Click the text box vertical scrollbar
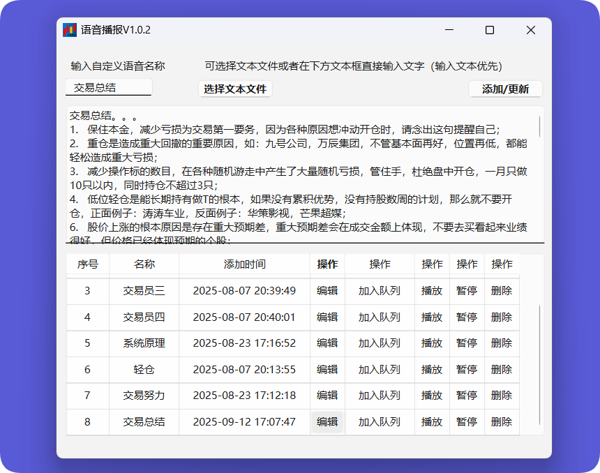600x473 pixels. (540, 127)
